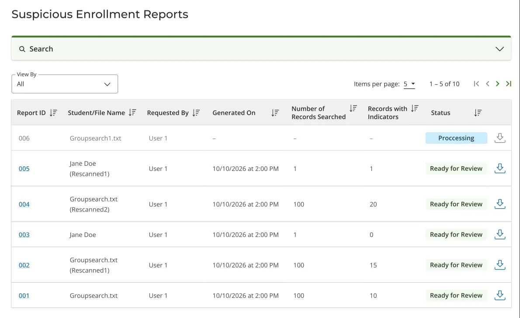Image resolution: width=520 pixels, height=318 pixels.
Task: Click report 006 ID text
Action: click(24, 138)
